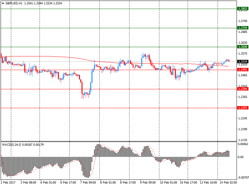249x186 pixels.
Task: Select the 0.00 MACD zero level label
Action: pyautogui.click(x=241, y=157)
